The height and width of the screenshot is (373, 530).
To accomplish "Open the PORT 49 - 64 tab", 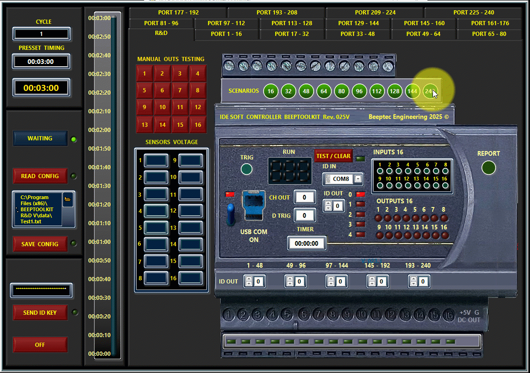I will (x=423, y=34).
